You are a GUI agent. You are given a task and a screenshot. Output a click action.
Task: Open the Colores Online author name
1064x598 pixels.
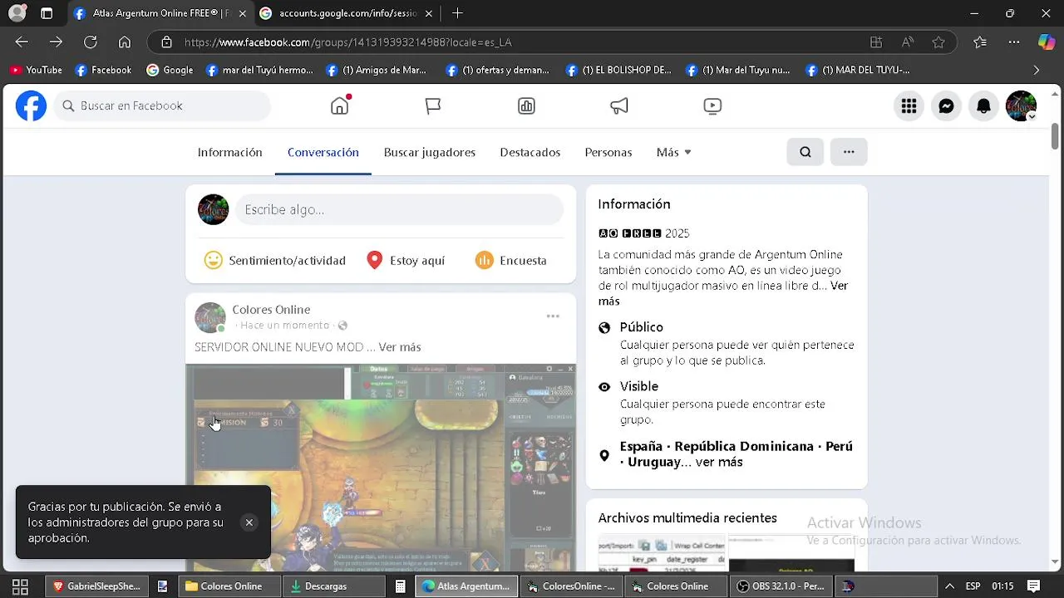(x=271, y=309)
